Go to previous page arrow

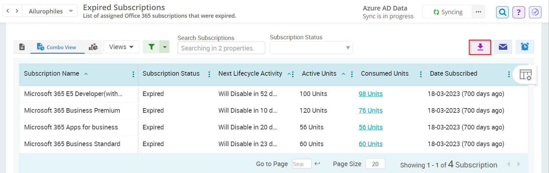coord(509,164)
